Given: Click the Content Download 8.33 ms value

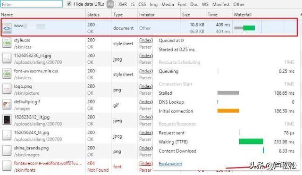Looking at the screenshot, I should 286,151.
